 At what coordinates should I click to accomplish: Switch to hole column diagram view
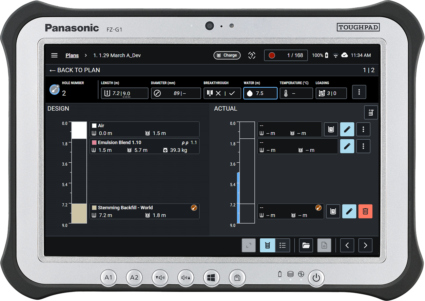click(x=268, y=246)
